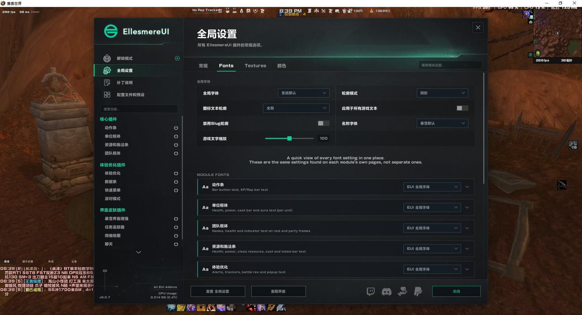Toggle power icon for 动作条 plugin
582x315 pixels.
pyautogui.click(x=176, y=128)
